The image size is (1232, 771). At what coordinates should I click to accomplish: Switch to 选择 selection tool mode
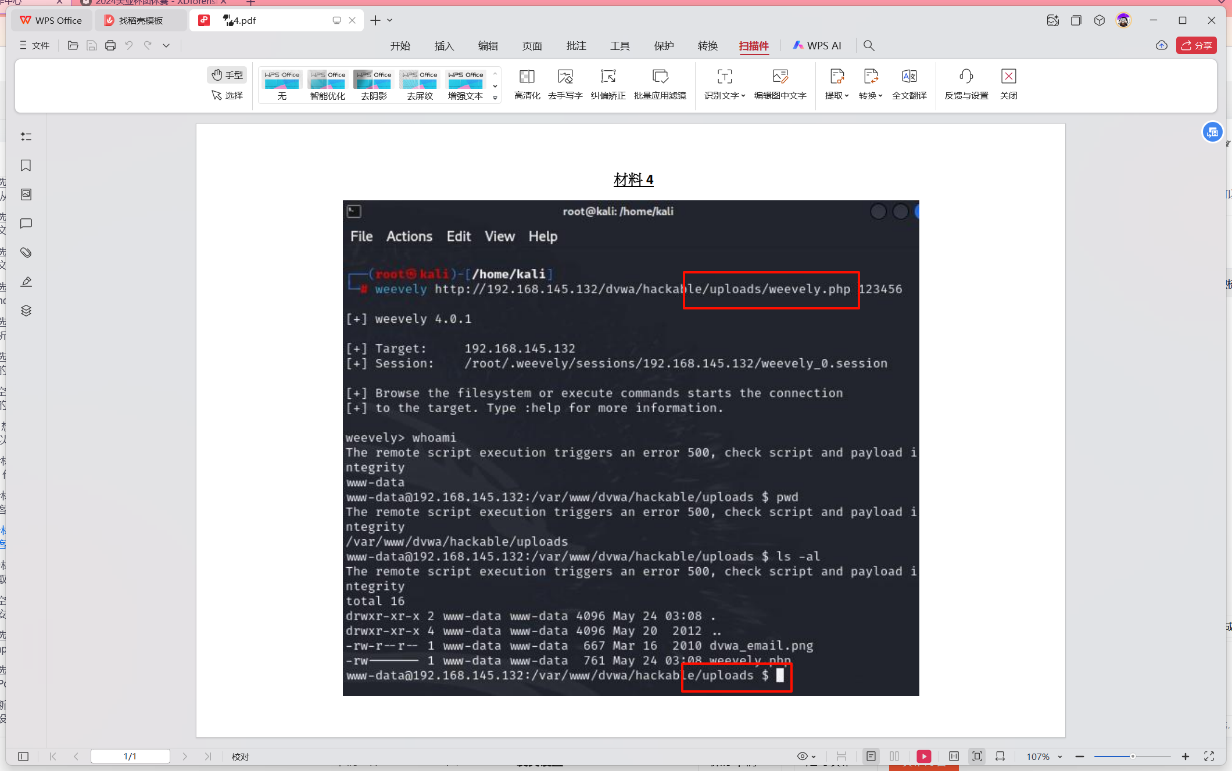[227, 95]
